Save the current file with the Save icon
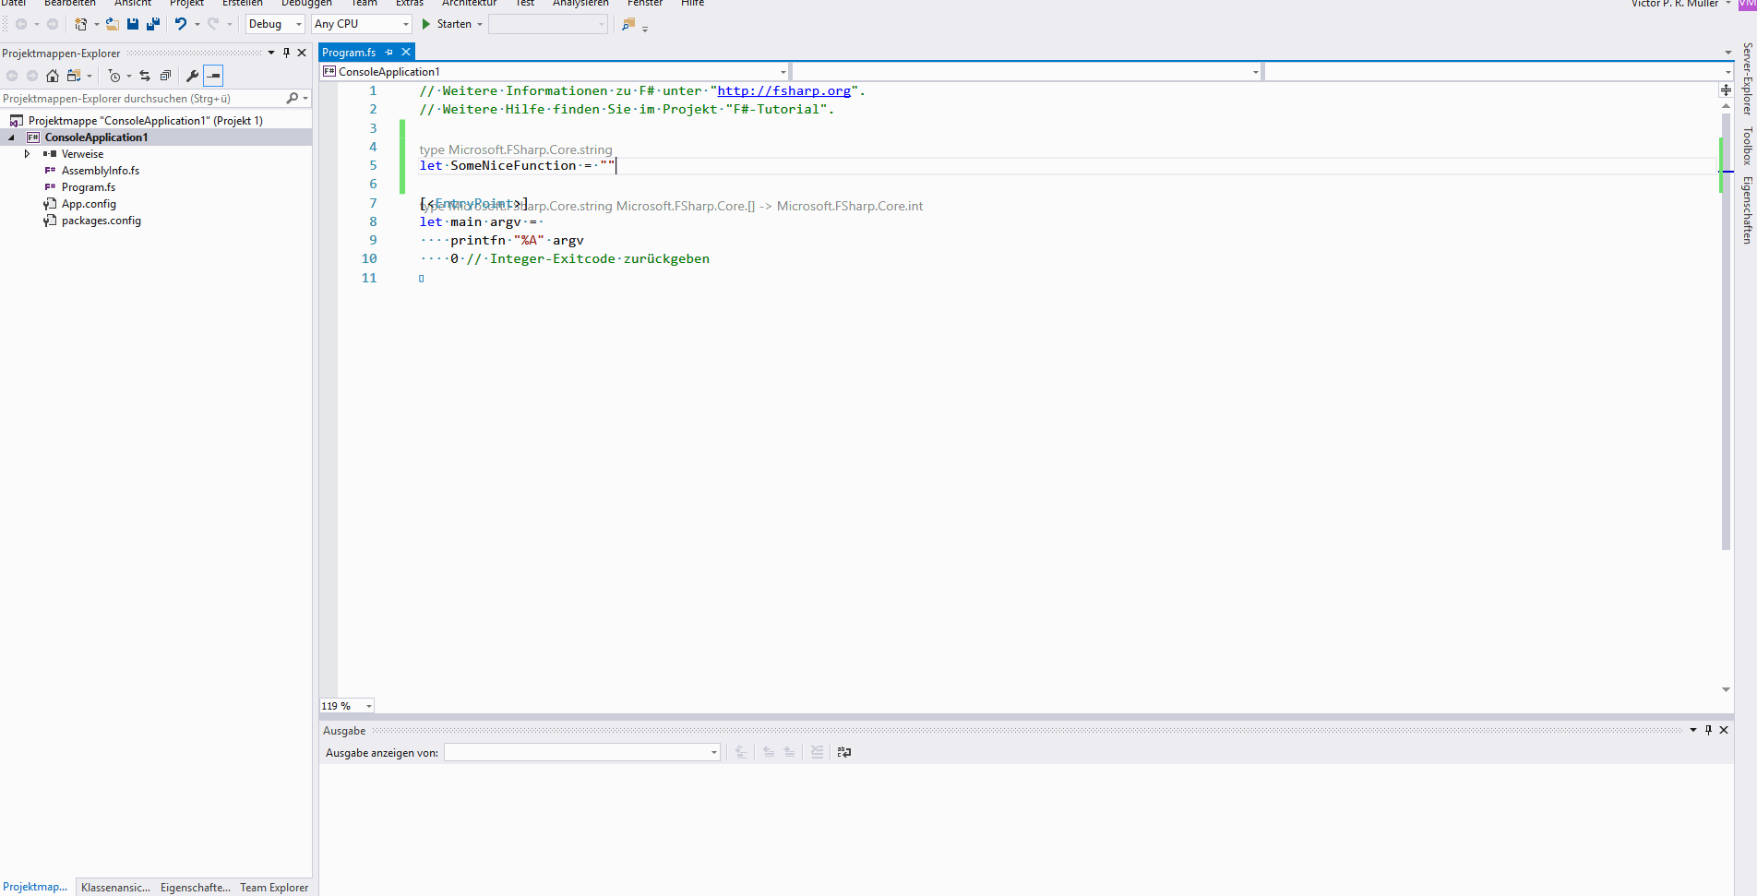The width and height of the screenshot is (1757, 896). 132,24
